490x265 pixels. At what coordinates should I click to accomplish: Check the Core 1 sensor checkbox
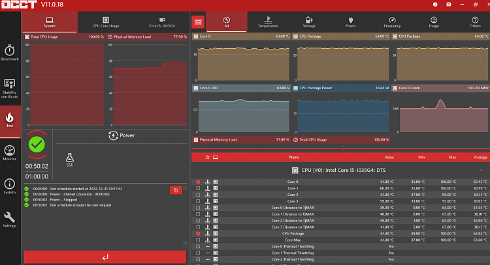click(x=198, y=188)
